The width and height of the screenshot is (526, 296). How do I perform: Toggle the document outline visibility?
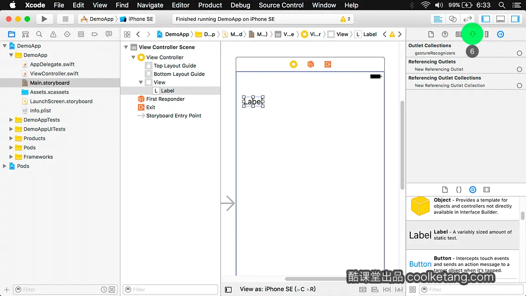[228, 290]
